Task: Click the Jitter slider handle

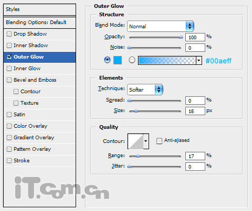Action: point(130,166)
